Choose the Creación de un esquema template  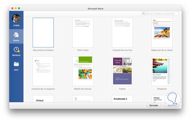click(43, 71)
